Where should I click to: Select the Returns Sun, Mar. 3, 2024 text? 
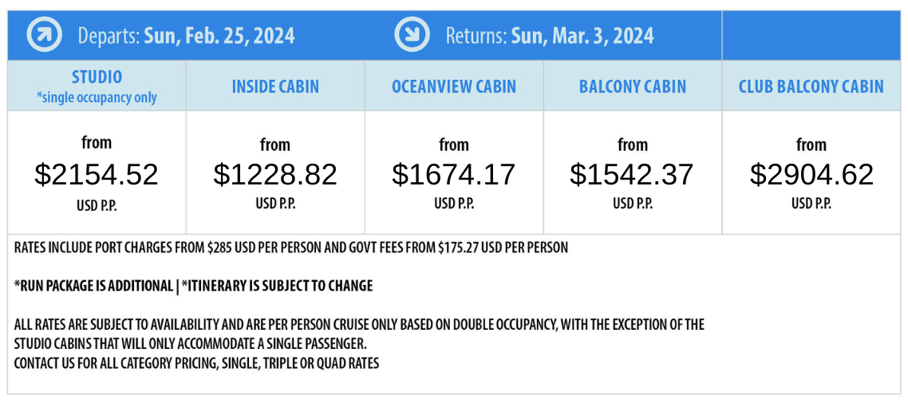coord(550,36)
